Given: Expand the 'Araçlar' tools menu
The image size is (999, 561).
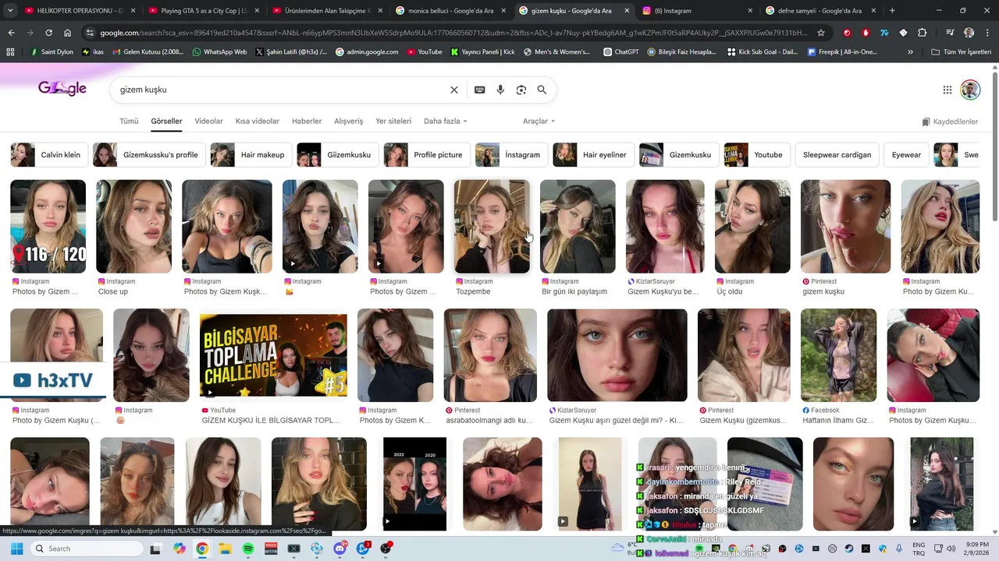Looking at the screenshot, I should click(x=539, y=122).
